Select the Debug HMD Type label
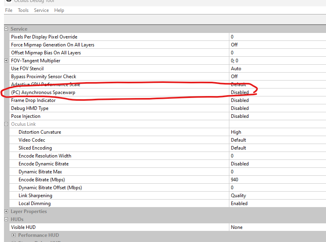The height and width of the screenshot is (242, 326). tap(30, 108)
